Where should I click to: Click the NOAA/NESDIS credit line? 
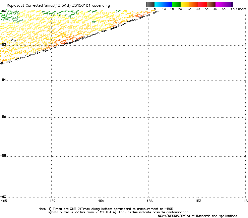(x=197, y=216)
